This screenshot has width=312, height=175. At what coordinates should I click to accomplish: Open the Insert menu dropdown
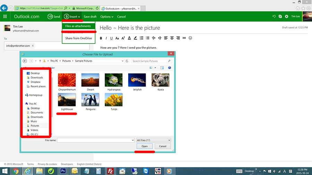point(72,17)
